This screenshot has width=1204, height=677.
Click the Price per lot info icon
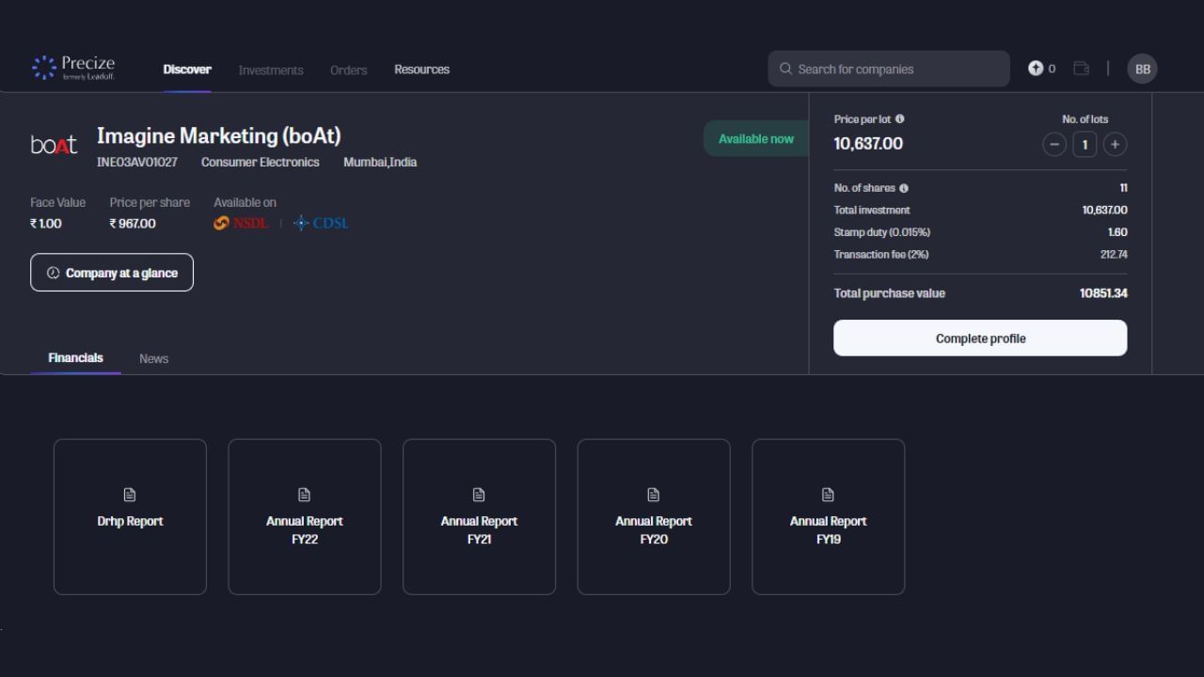tap(900, 119)
